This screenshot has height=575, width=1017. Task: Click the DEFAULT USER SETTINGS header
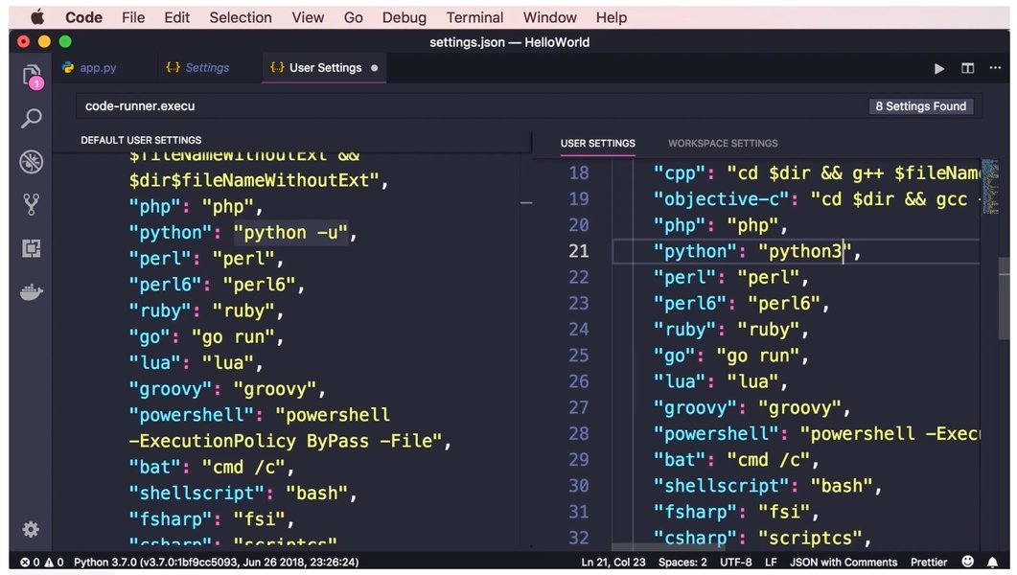141,140
